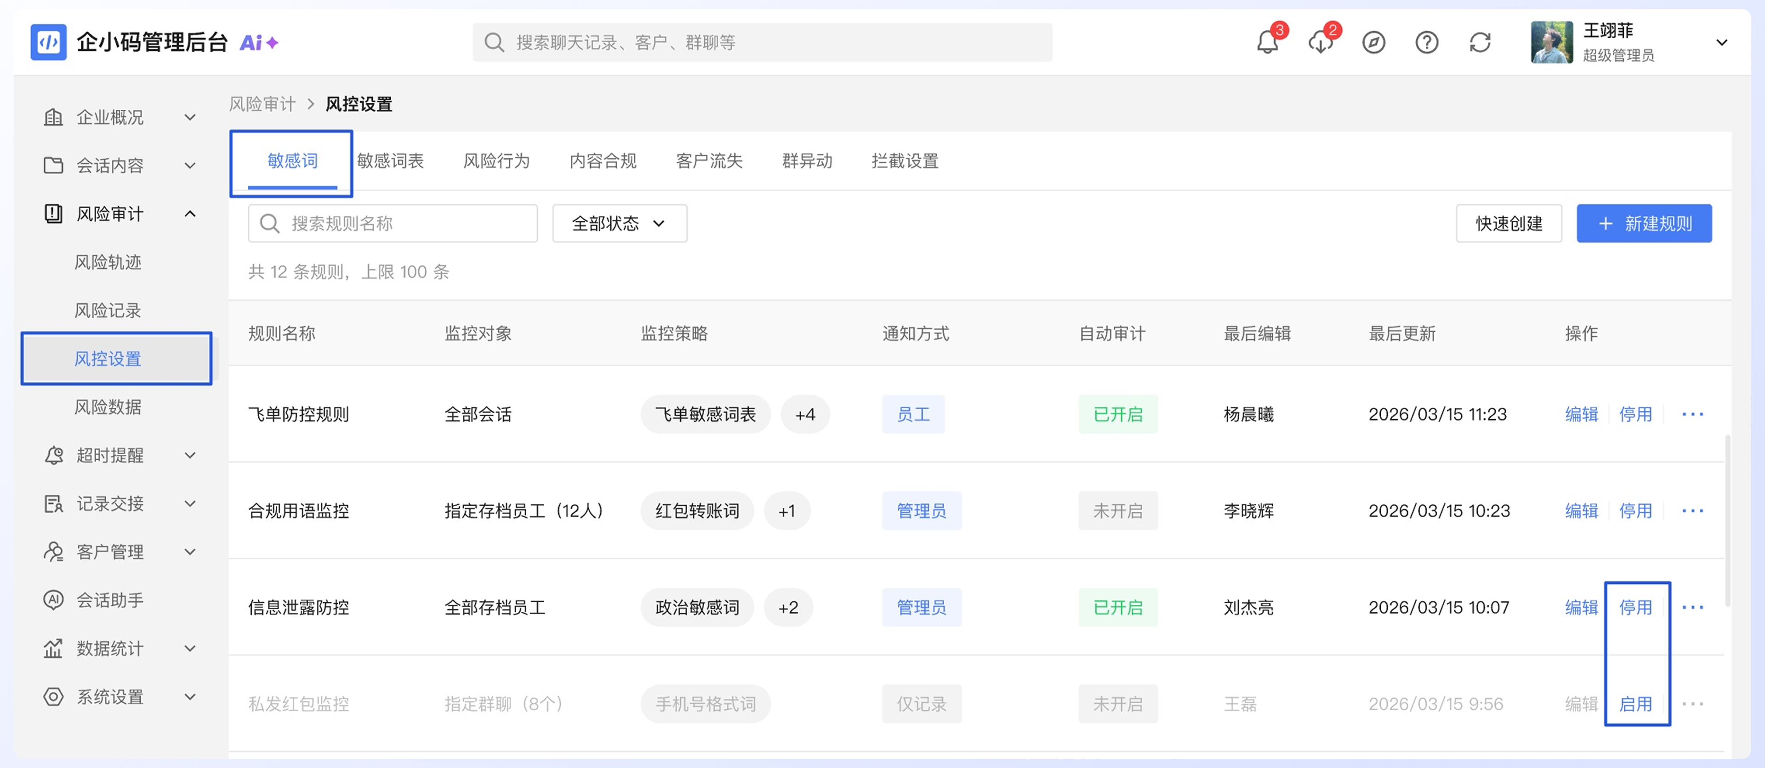Viewport: 1765px width, 768px height.
Task: Expand 记录交接 menu chevron
Action: (x=190, y=504)
